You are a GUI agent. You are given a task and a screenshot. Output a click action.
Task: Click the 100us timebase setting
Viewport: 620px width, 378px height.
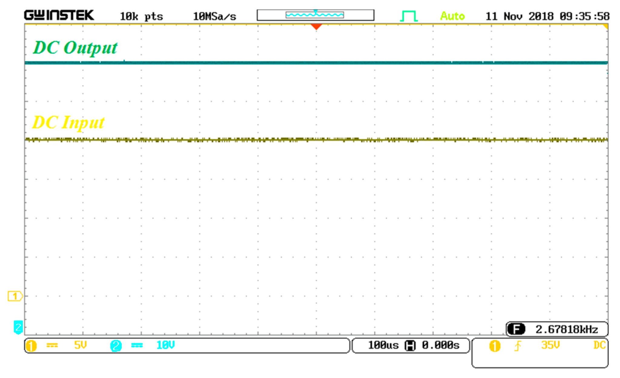tap(383, 345)
